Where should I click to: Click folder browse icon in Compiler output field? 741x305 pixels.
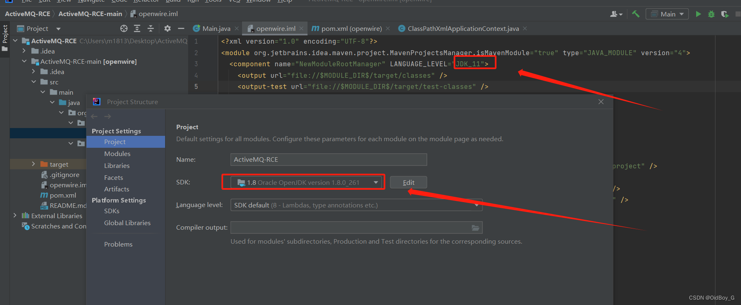pyautogui.click(x=475, y=228)
